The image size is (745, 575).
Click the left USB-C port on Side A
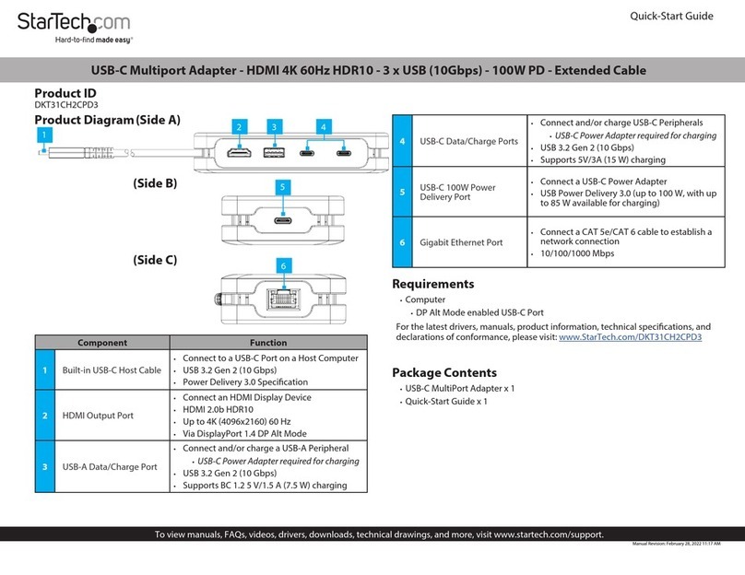point(306,153)
